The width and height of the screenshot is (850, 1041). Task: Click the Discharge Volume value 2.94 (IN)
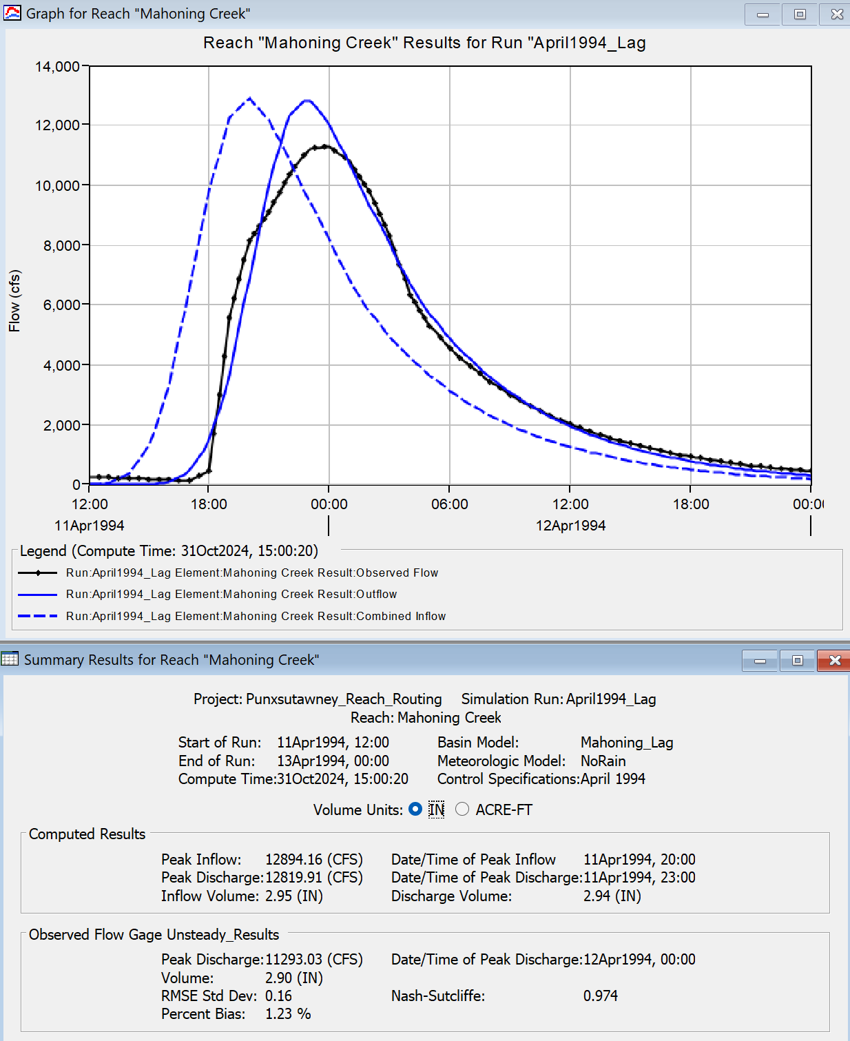612,896
